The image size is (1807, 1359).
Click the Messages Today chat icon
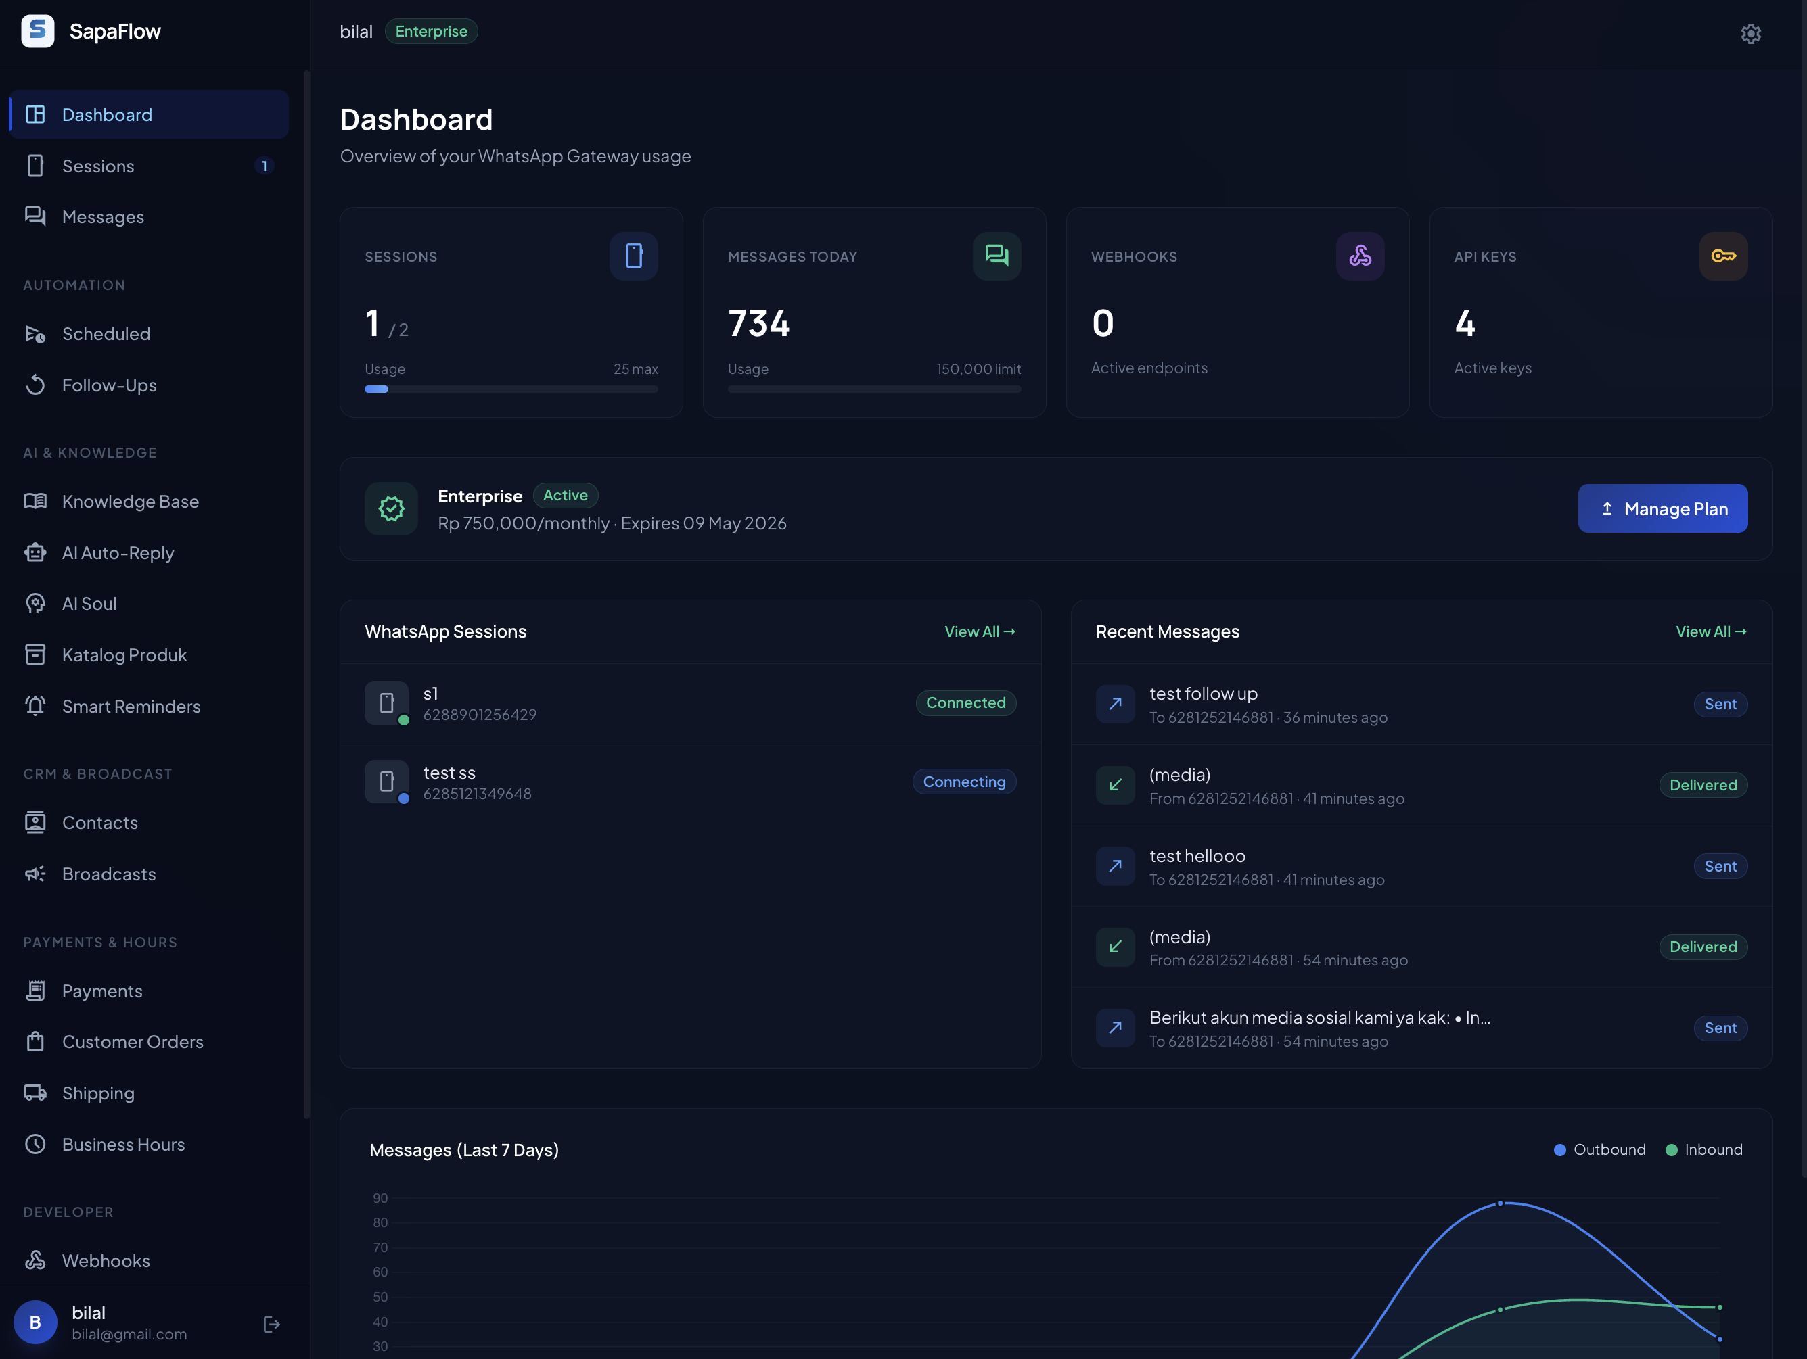996,256
